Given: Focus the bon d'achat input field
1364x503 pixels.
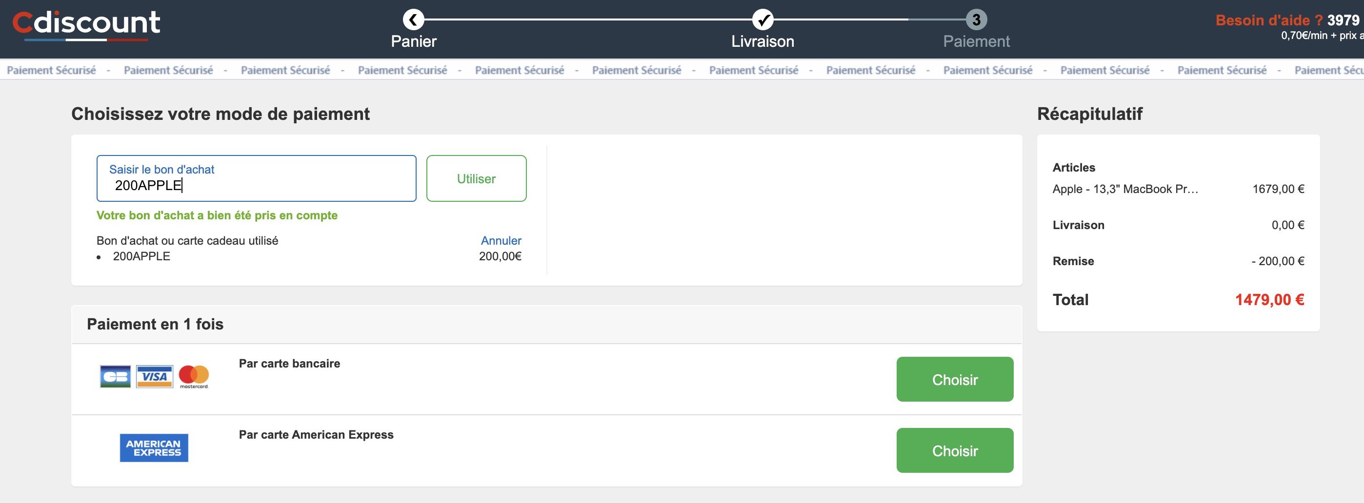Looking at the screenshot, I should (x=256, y=179).
